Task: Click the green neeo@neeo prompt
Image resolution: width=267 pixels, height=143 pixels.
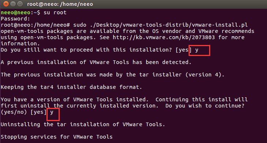Action: pos(15,12)
